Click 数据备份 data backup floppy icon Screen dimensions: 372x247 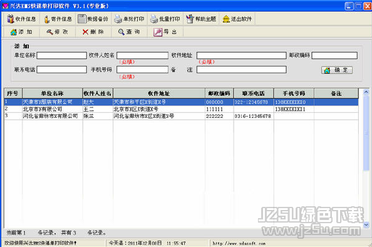[82, 19]
